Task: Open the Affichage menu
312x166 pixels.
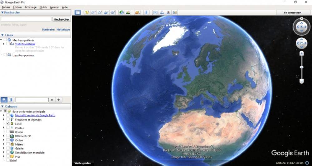Action: pos(31,7)
